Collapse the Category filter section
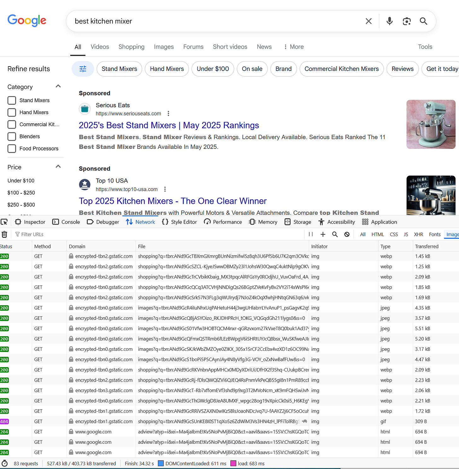Screen dimensions: 459x469 [x=58, y=86]
